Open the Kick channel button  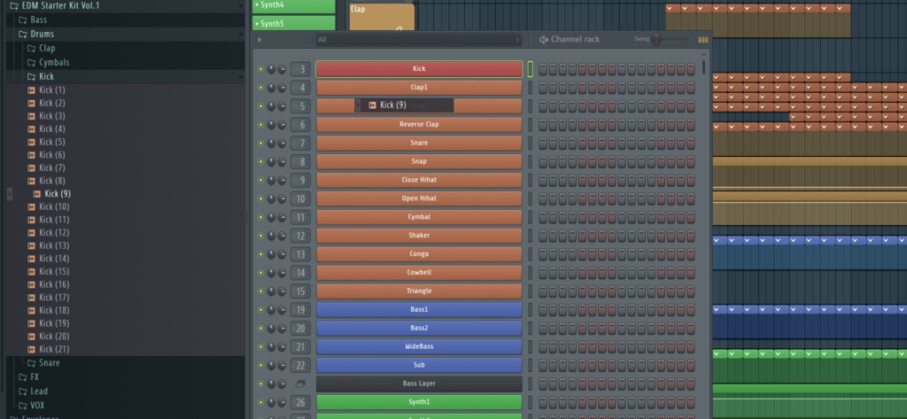point(419,69)
